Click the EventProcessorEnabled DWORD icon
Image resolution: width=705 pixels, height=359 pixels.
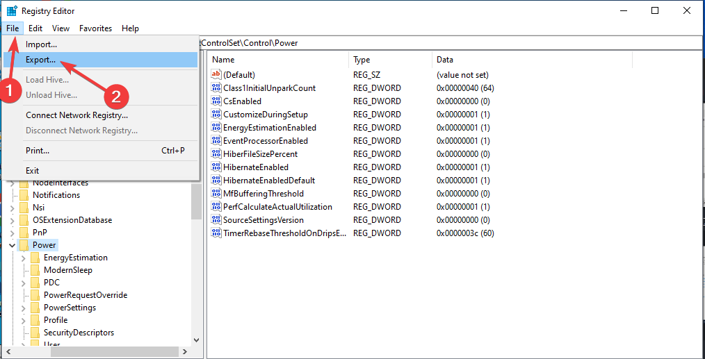pos(216,141)
